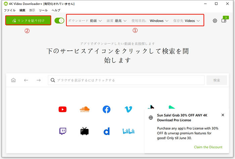Click the side panel icon with badge 3

point(224,20)
